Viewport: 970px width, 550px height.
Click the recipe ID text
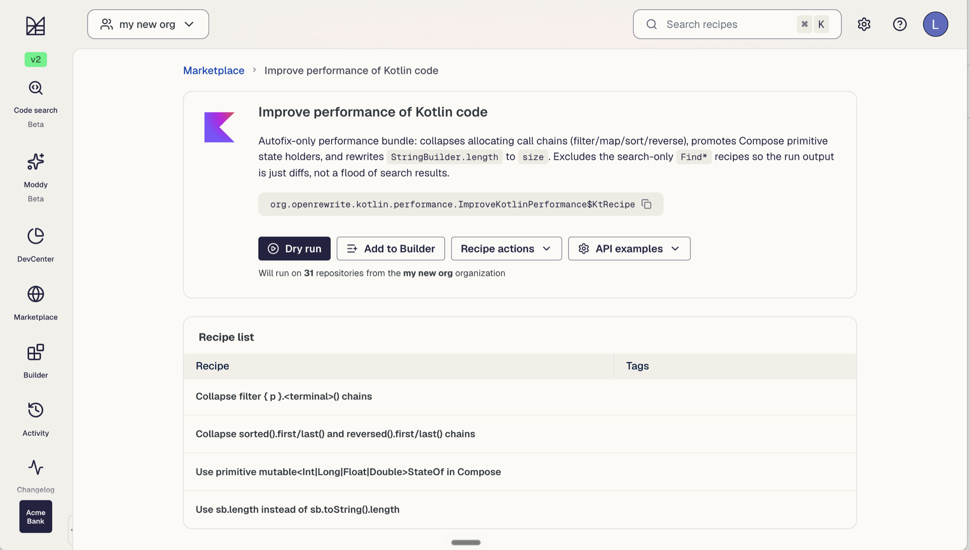(452, 205)
